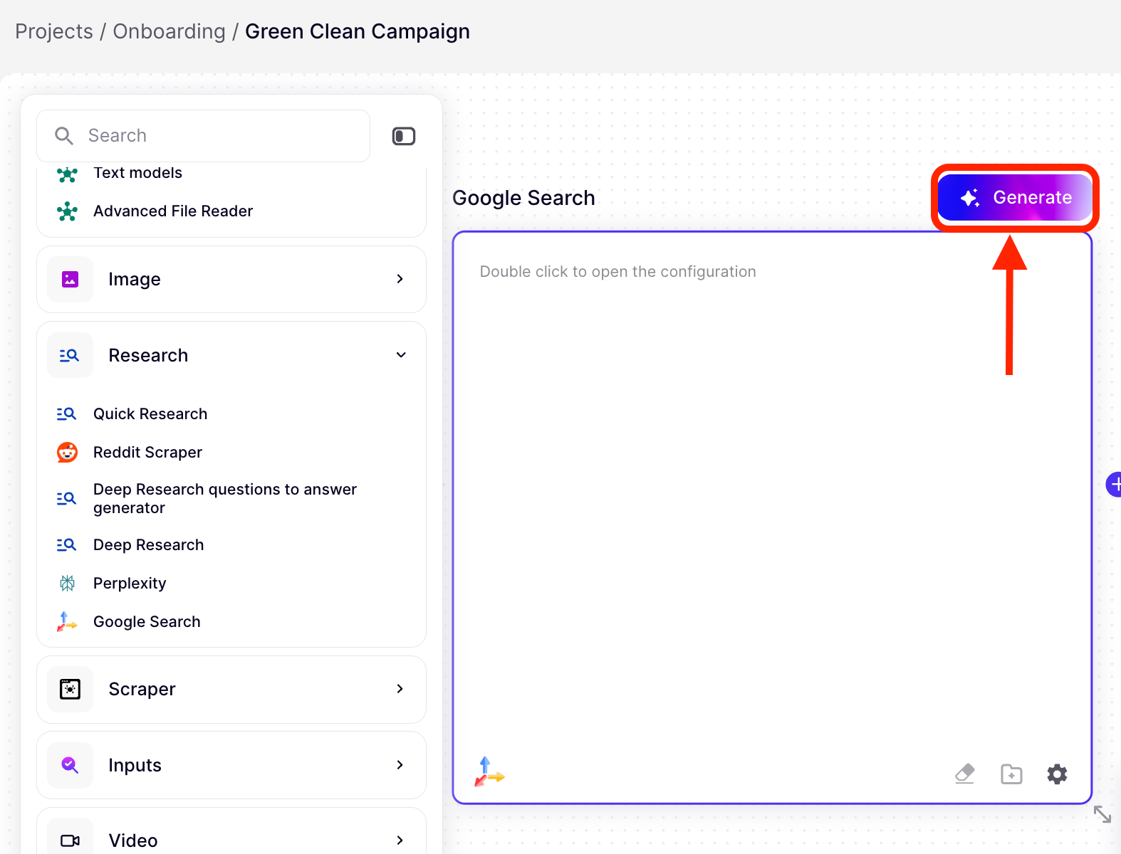Open the Inputs category
Viewport: 1121px width, 854px height.
231,765
